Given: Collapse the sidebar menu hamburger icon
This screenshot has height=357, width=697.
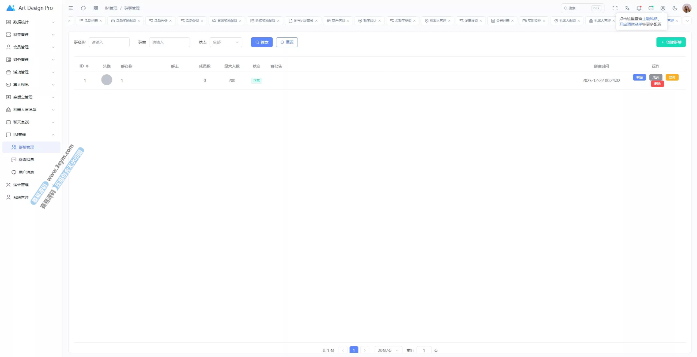Looking at the screenshot, I should [x=71, y=8].
